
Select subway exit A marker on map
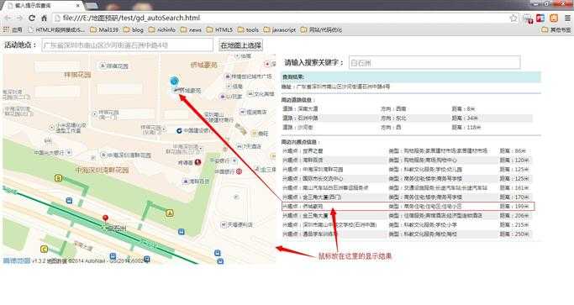pos(170,213)
